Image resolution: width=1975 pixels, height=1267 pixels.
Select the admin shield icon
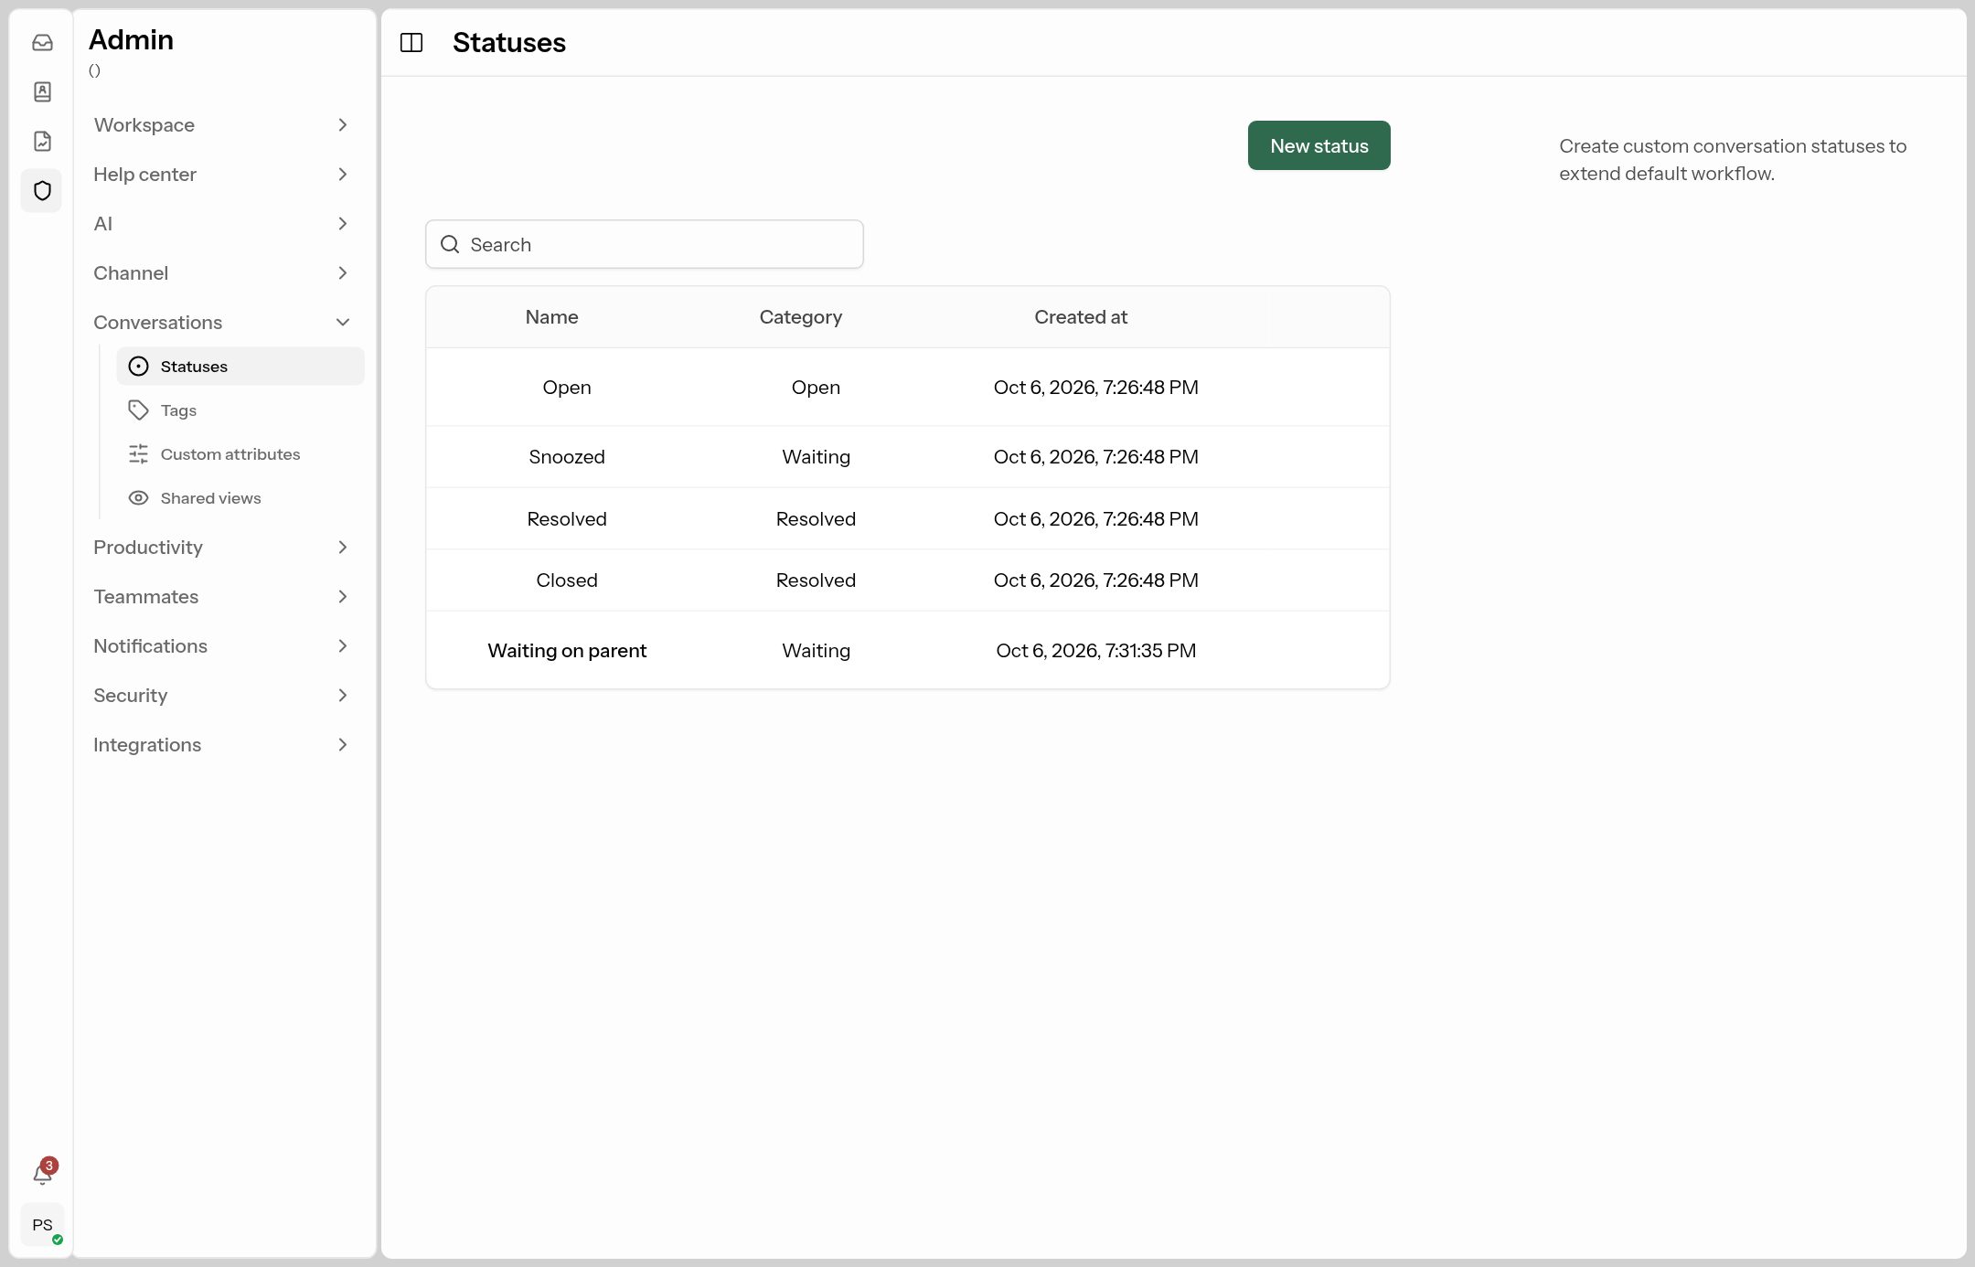[x=42, y=190]
